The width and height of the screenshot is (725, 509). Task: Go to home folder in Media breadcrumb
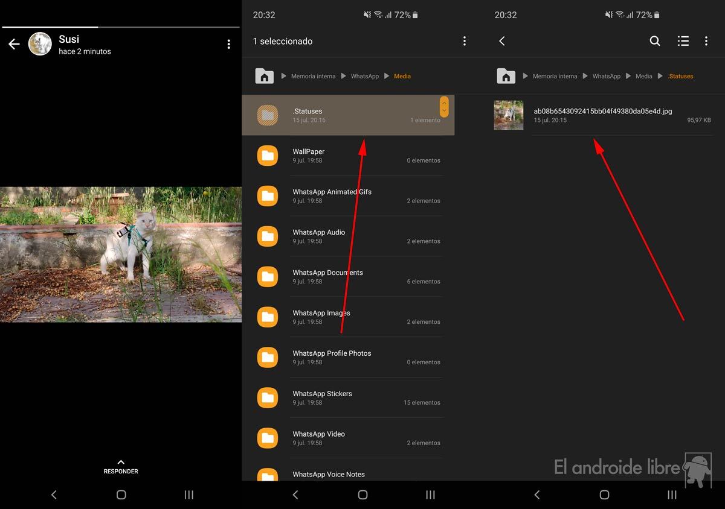pos(264,76)
